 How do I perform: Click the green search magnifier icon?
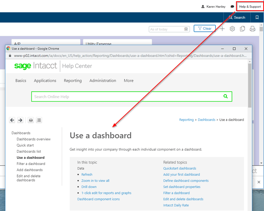(x=225, y=97)
